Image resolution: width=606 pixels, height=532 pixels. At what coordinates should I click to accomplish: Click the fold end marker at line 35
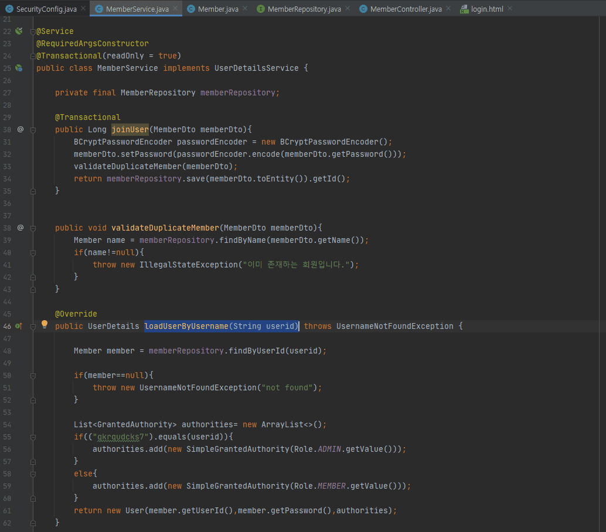coord(33,191)
